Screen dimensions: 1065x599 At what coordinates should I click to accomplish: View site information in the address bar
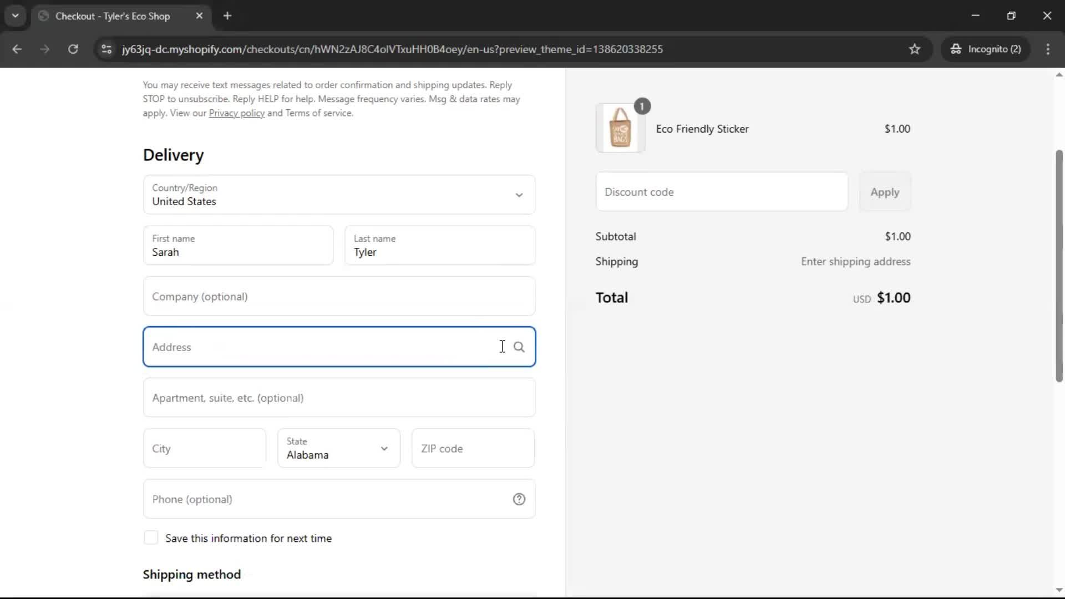coord(106,49)
